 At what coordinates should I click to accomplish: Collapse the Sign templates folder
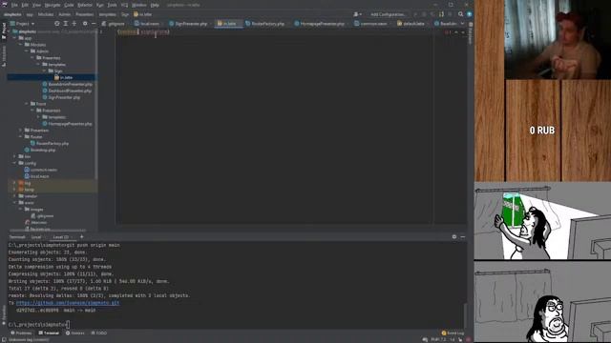point(45,71)
